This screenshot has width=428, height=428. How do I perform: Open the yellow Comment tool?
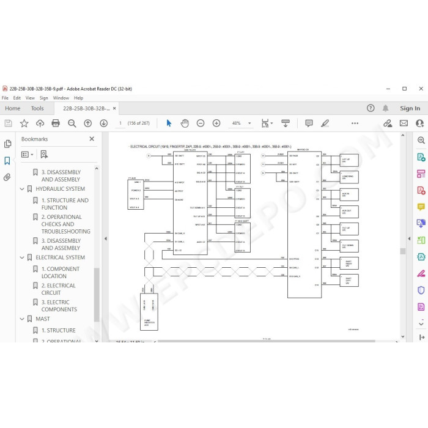coord(421,207)
